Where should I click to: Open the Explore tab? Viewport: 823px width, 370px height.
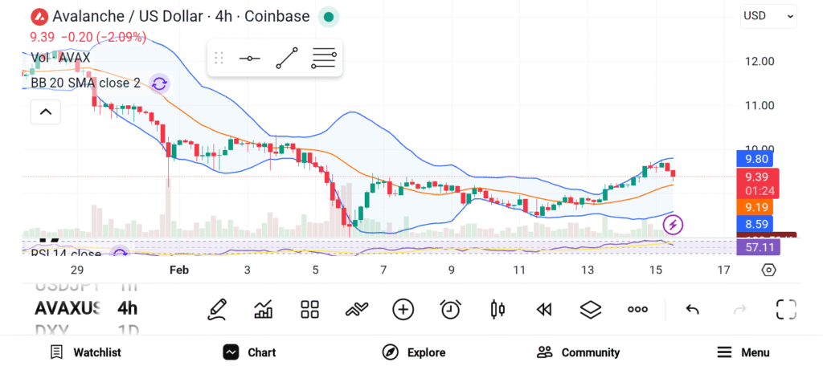click(414, 352)
